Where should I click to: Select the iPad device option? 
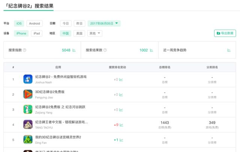[x=37, y=33]
